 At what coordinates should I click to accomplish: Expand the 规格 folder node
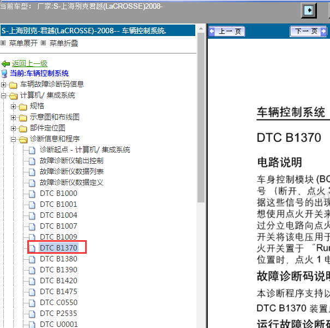click(x=13, y=107)
